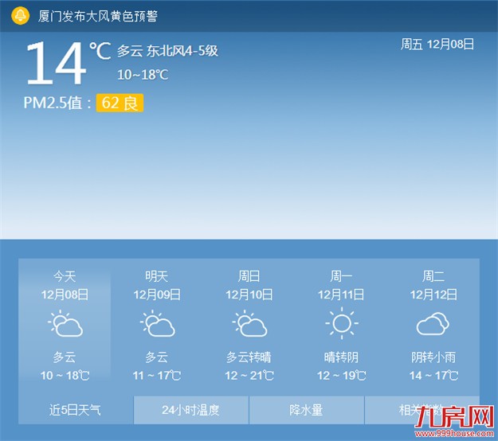
Task: Click the cloudy-to-sunny icon for 周日
Action: [249, 323]
